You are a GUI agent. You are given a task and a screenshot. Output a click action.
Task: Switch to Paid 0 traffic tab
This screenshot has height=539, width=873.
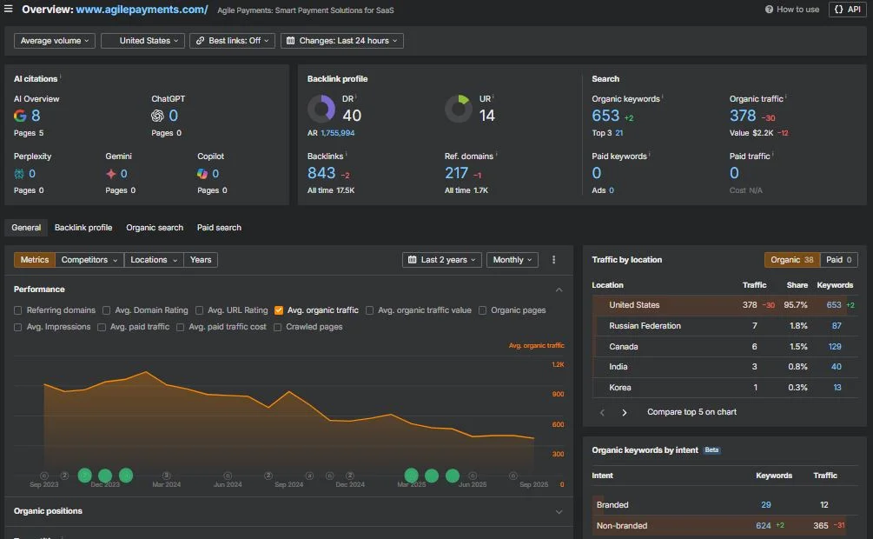pyautogui.click(x=838, y=260)
